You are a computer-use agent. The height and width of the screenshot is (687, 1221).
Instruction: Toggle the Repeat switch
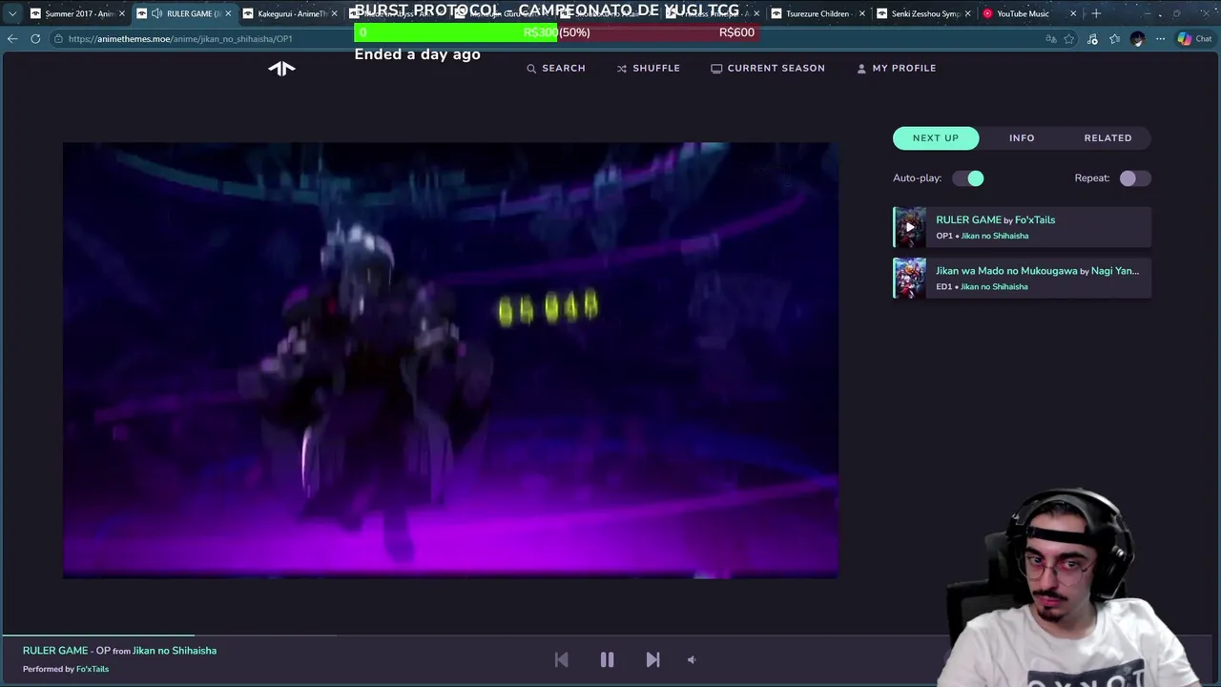coord(1135,178)
